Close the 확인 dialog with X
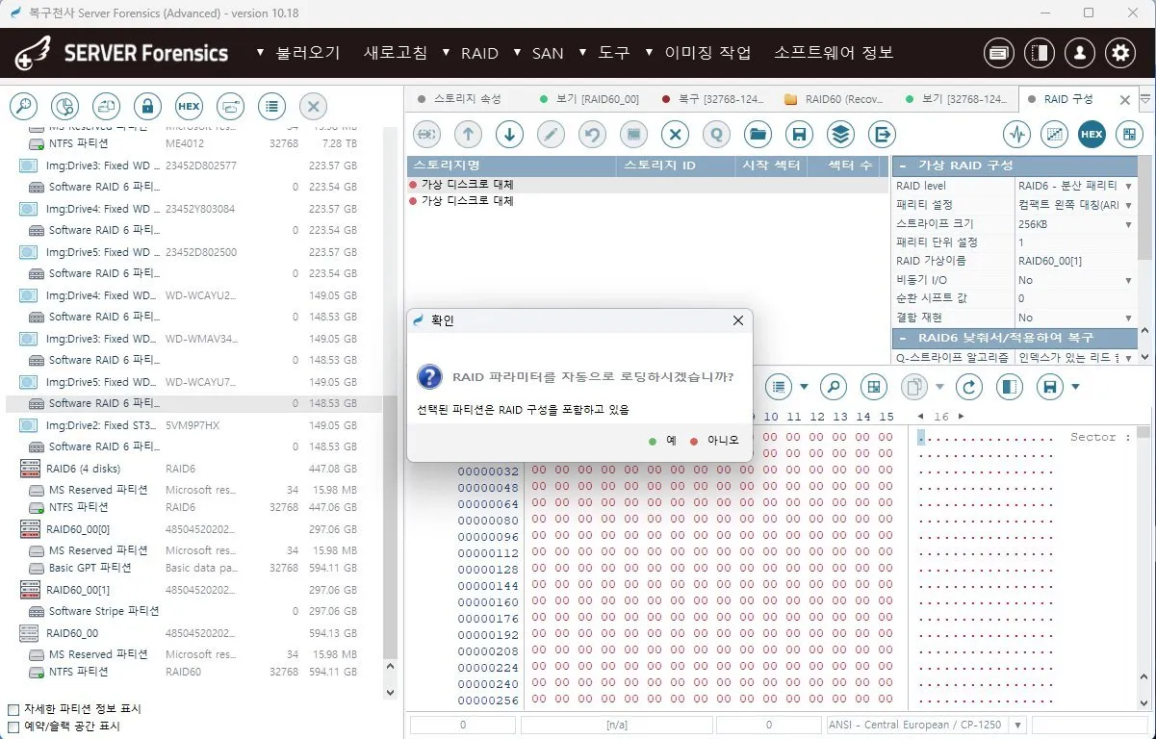 click(738, 320)
